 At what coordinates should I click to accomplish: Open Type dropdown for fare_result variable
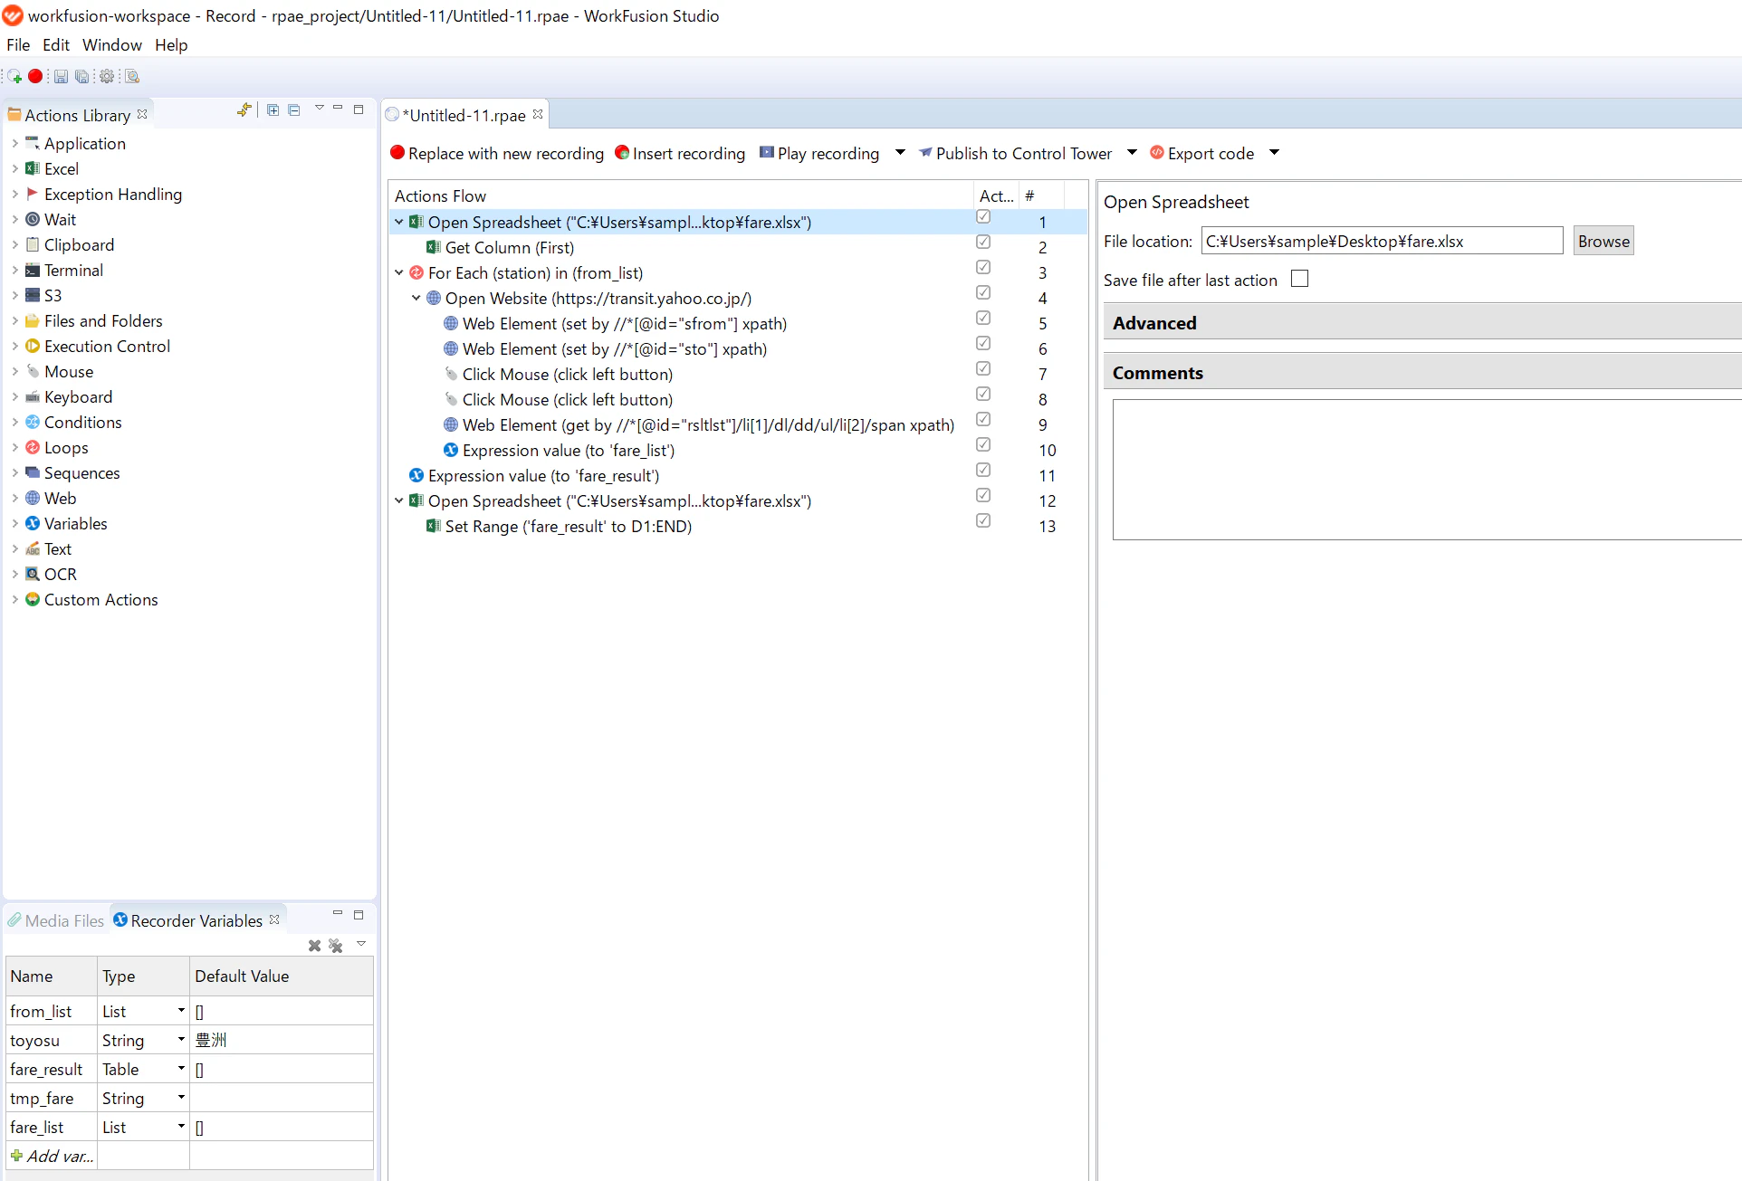pyautogui.click(x=181, y=1069)
